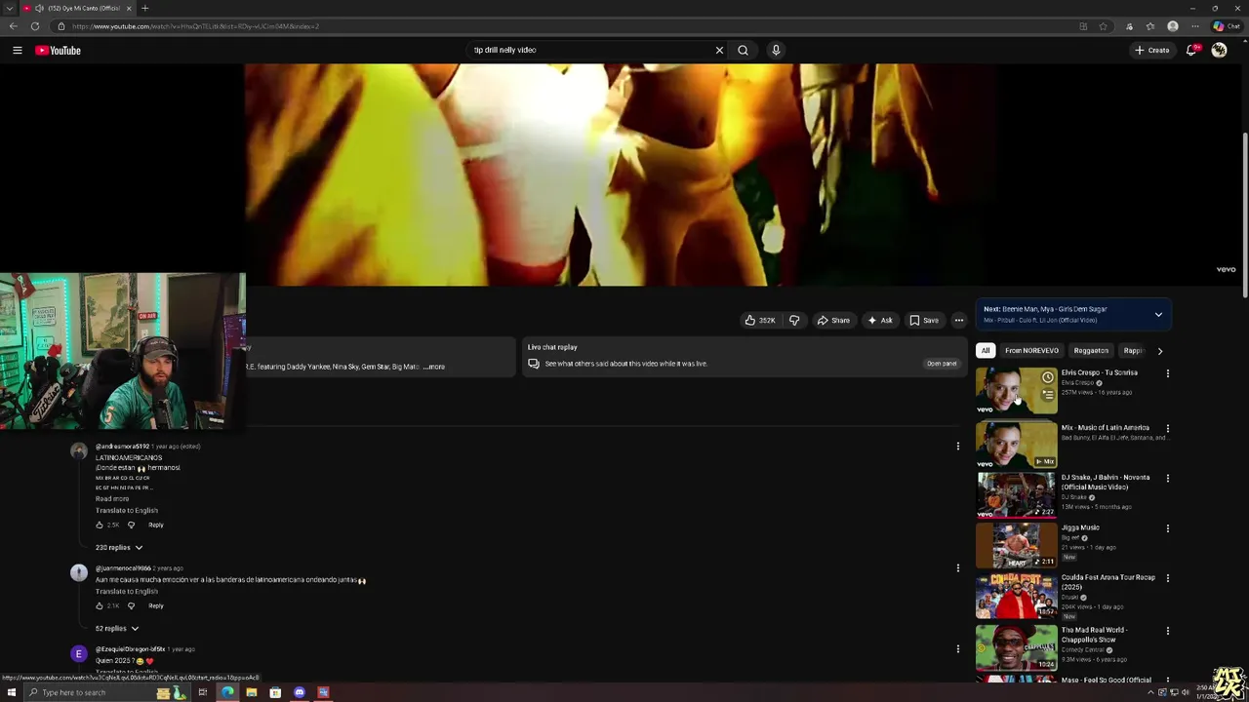Open the andreamora5192 channel avatar
Image resolution: width=1249 pixels, height=702 pixels.
pyautogui.click(x=79, y=450)
